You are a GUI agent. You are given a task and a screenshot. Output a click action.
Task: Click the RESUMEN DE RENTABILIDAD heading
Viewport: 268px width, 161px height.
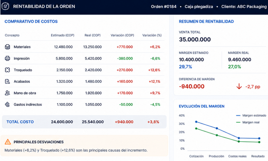point(206,22)
